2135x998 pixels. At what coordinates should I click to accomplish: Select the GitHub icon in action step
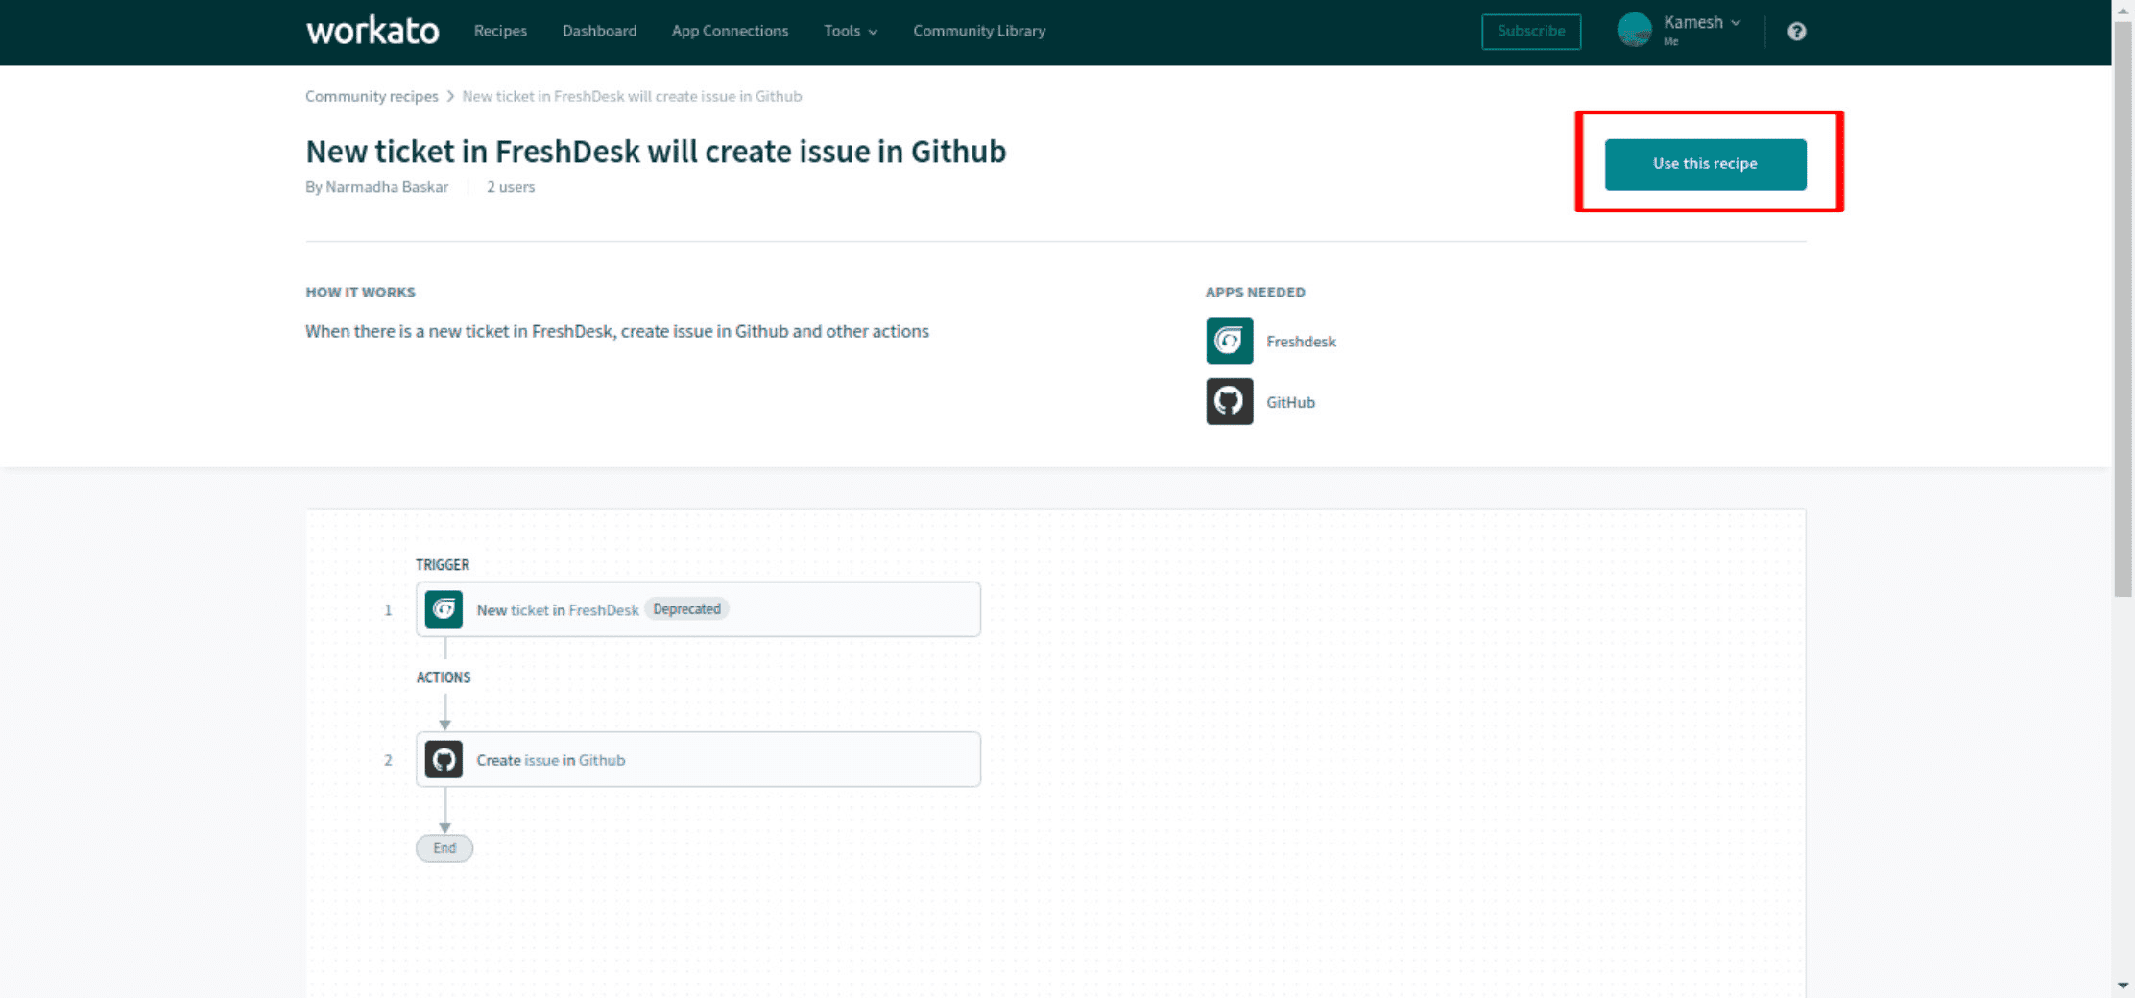point(444,760)
